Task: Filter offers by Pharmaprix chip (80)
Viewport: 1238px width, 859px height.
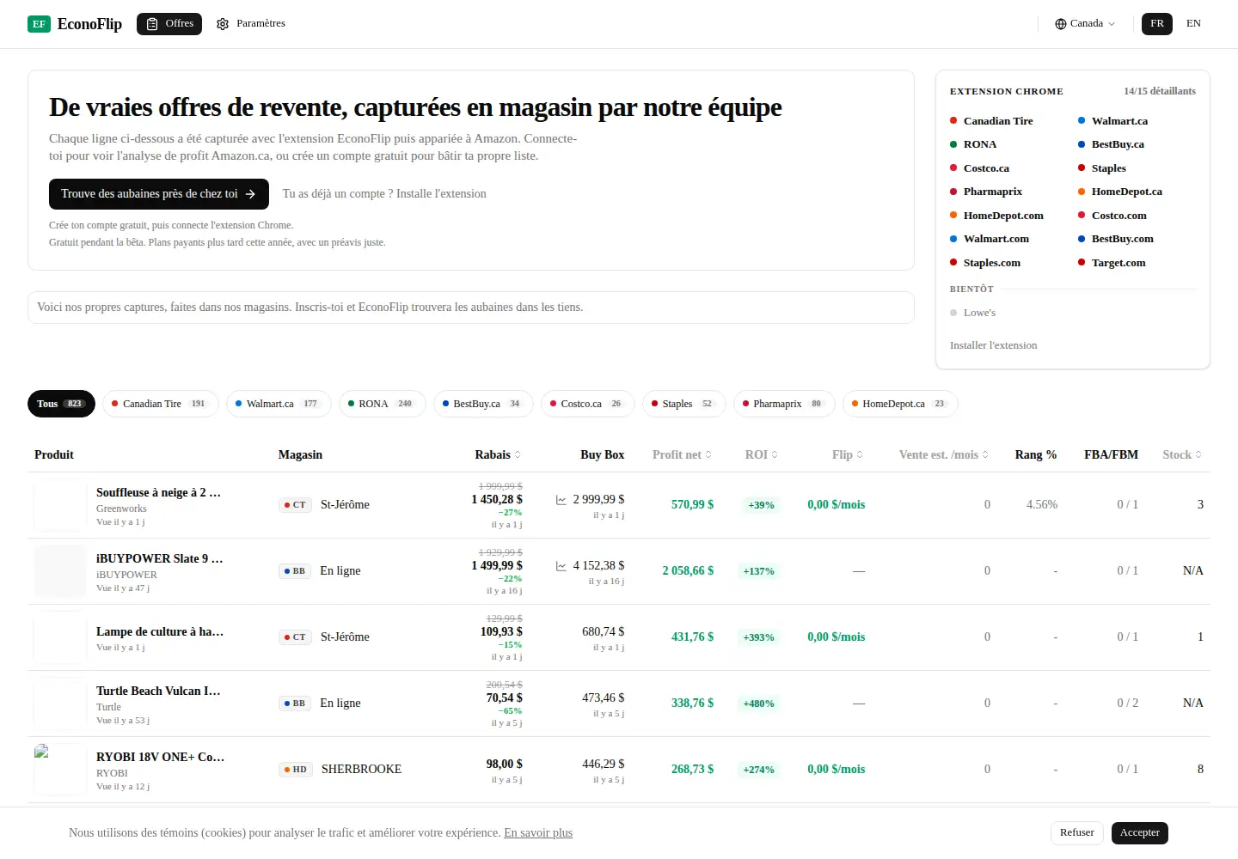Action: (784, 404)
